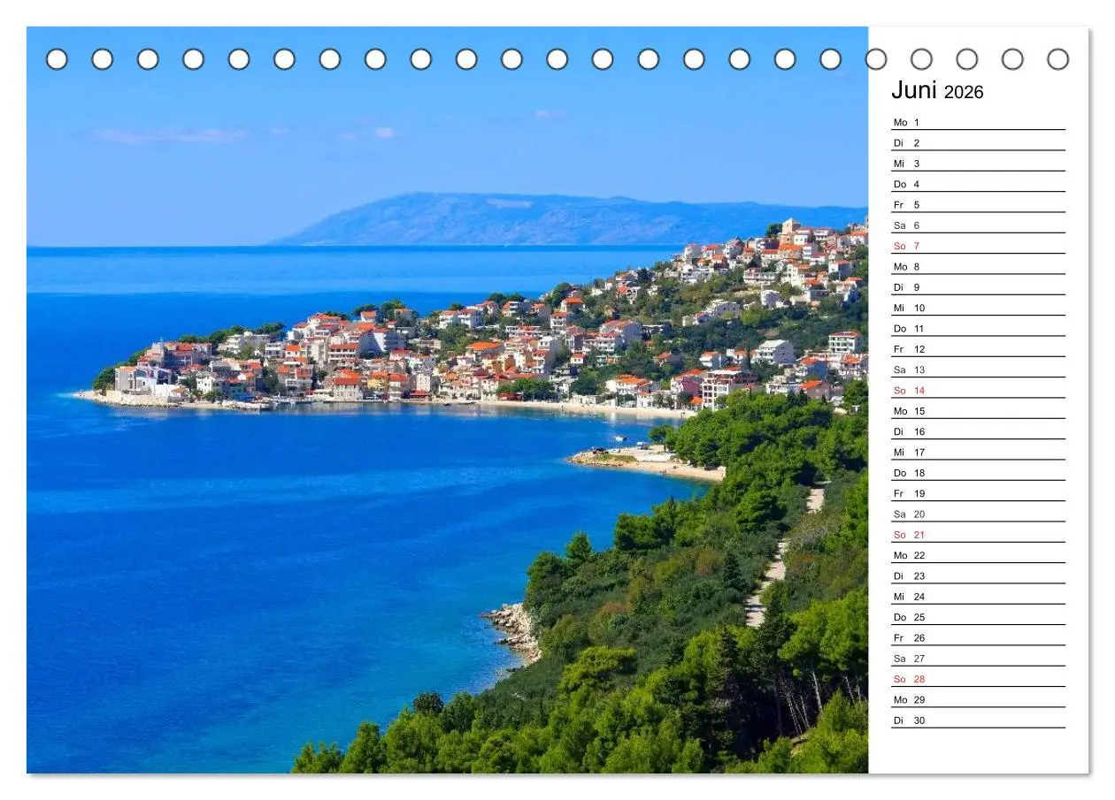Select the row 'Mi 17'
Viewport: 1115px width, 800px height.
[978, 452]
